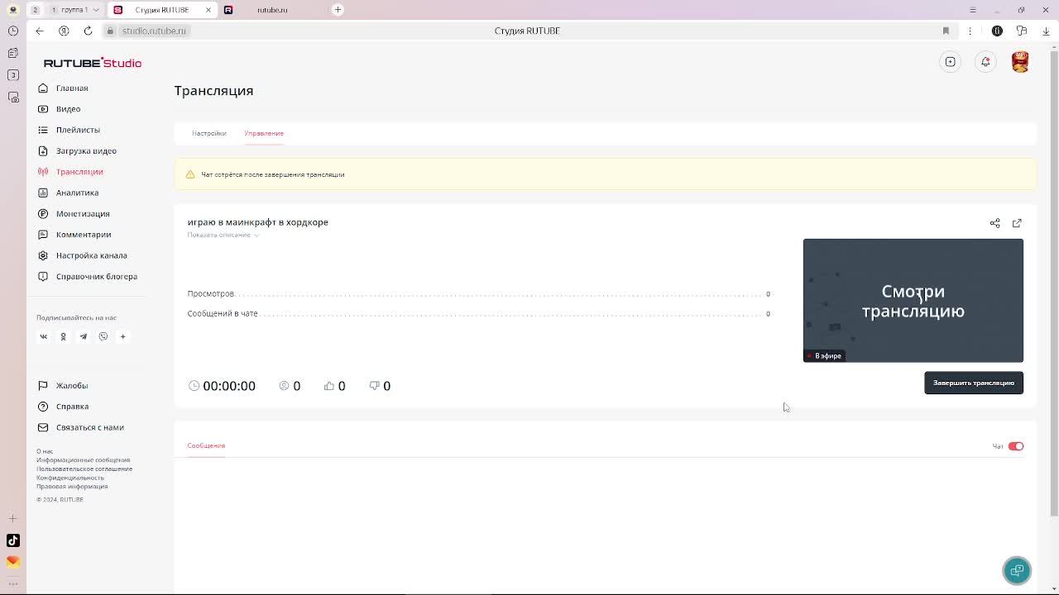Image resolution: width=1059 pixels, height=595 pixels.
Task: Switch to the Настройки tab
Action: point(208,133)
